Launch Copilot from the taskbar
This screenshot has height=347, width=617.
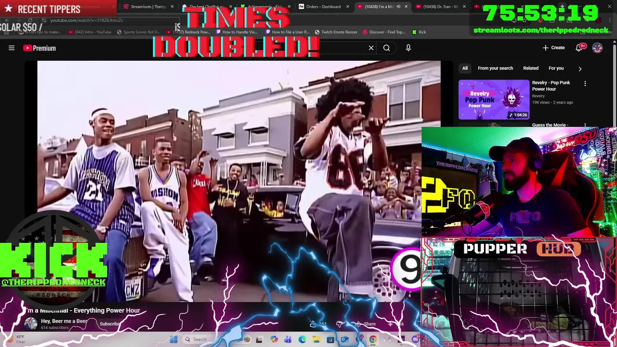point(274,339)
